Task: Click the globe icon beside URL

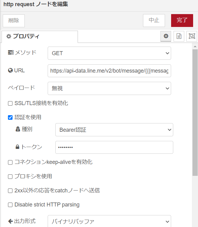Action: click(10, 70)
